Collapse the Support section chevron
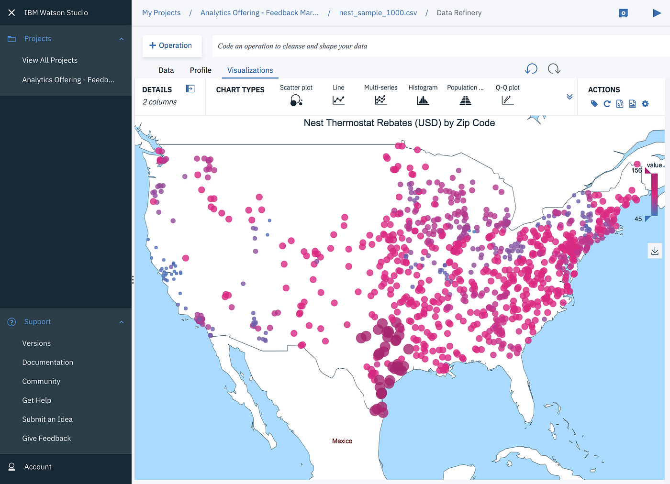Viewport: 670px width, 484px height. (122, 322)
